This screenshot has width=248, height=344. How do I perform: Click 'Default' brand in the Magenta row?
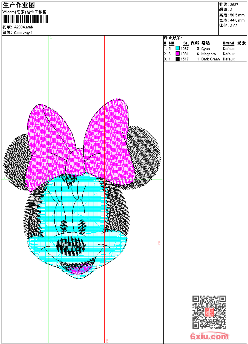(229, 54)
